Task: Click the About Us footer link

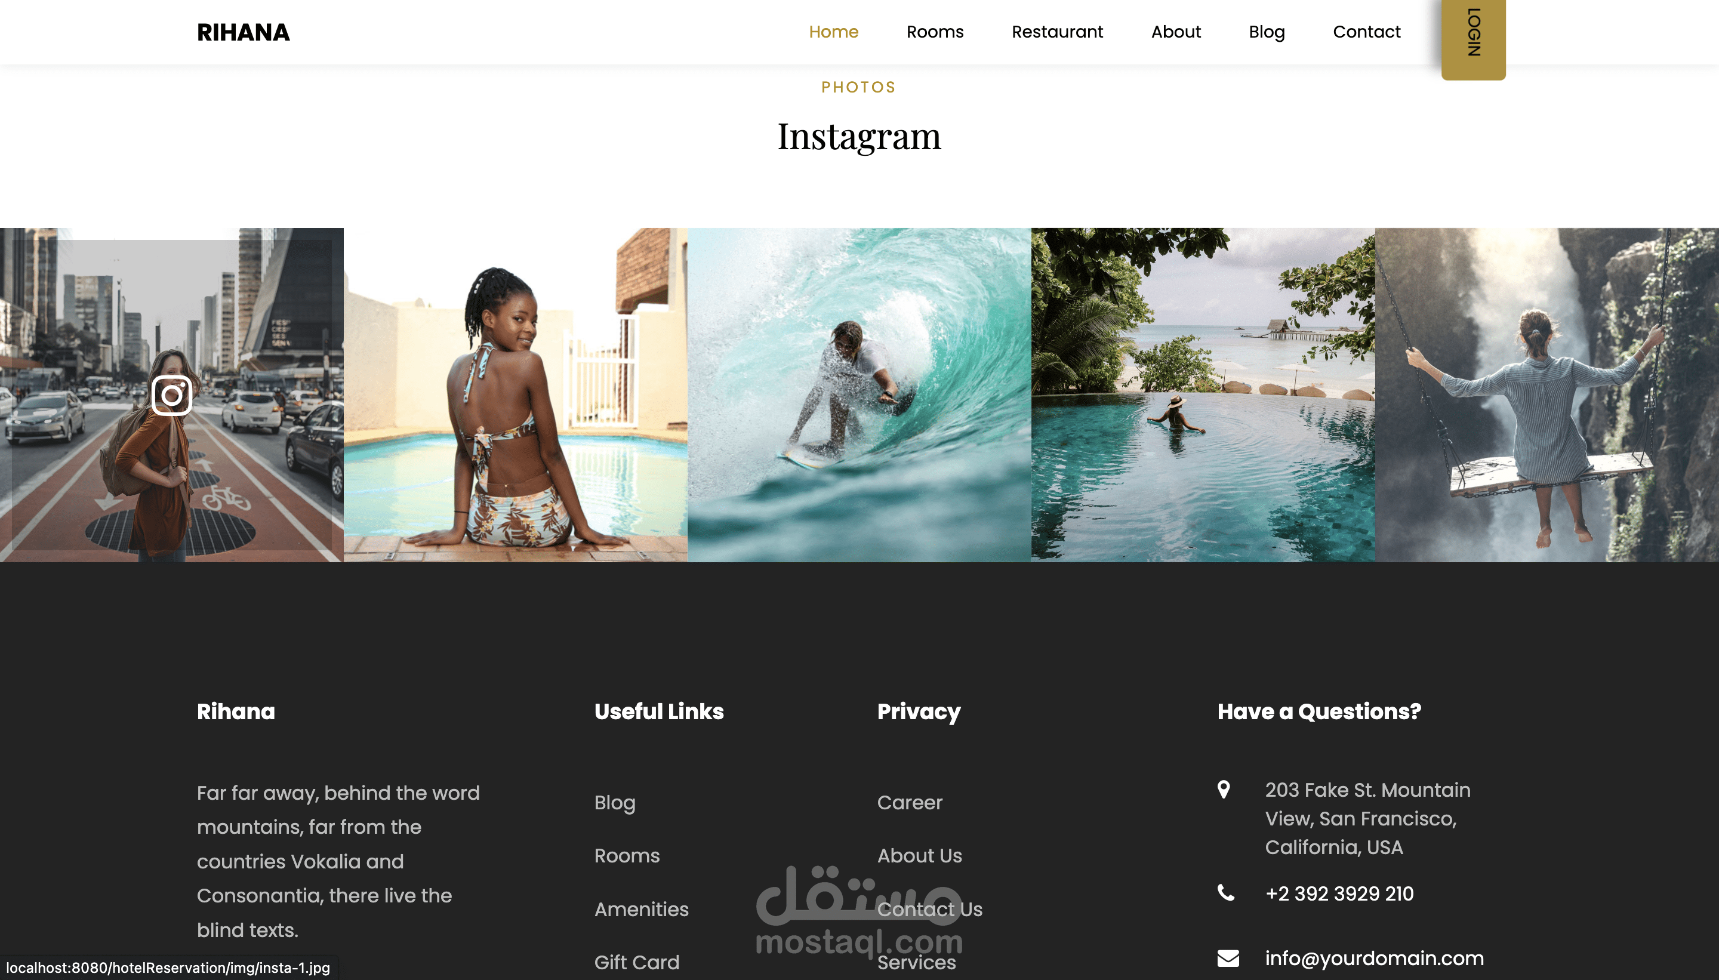Action: pos(919,855)
